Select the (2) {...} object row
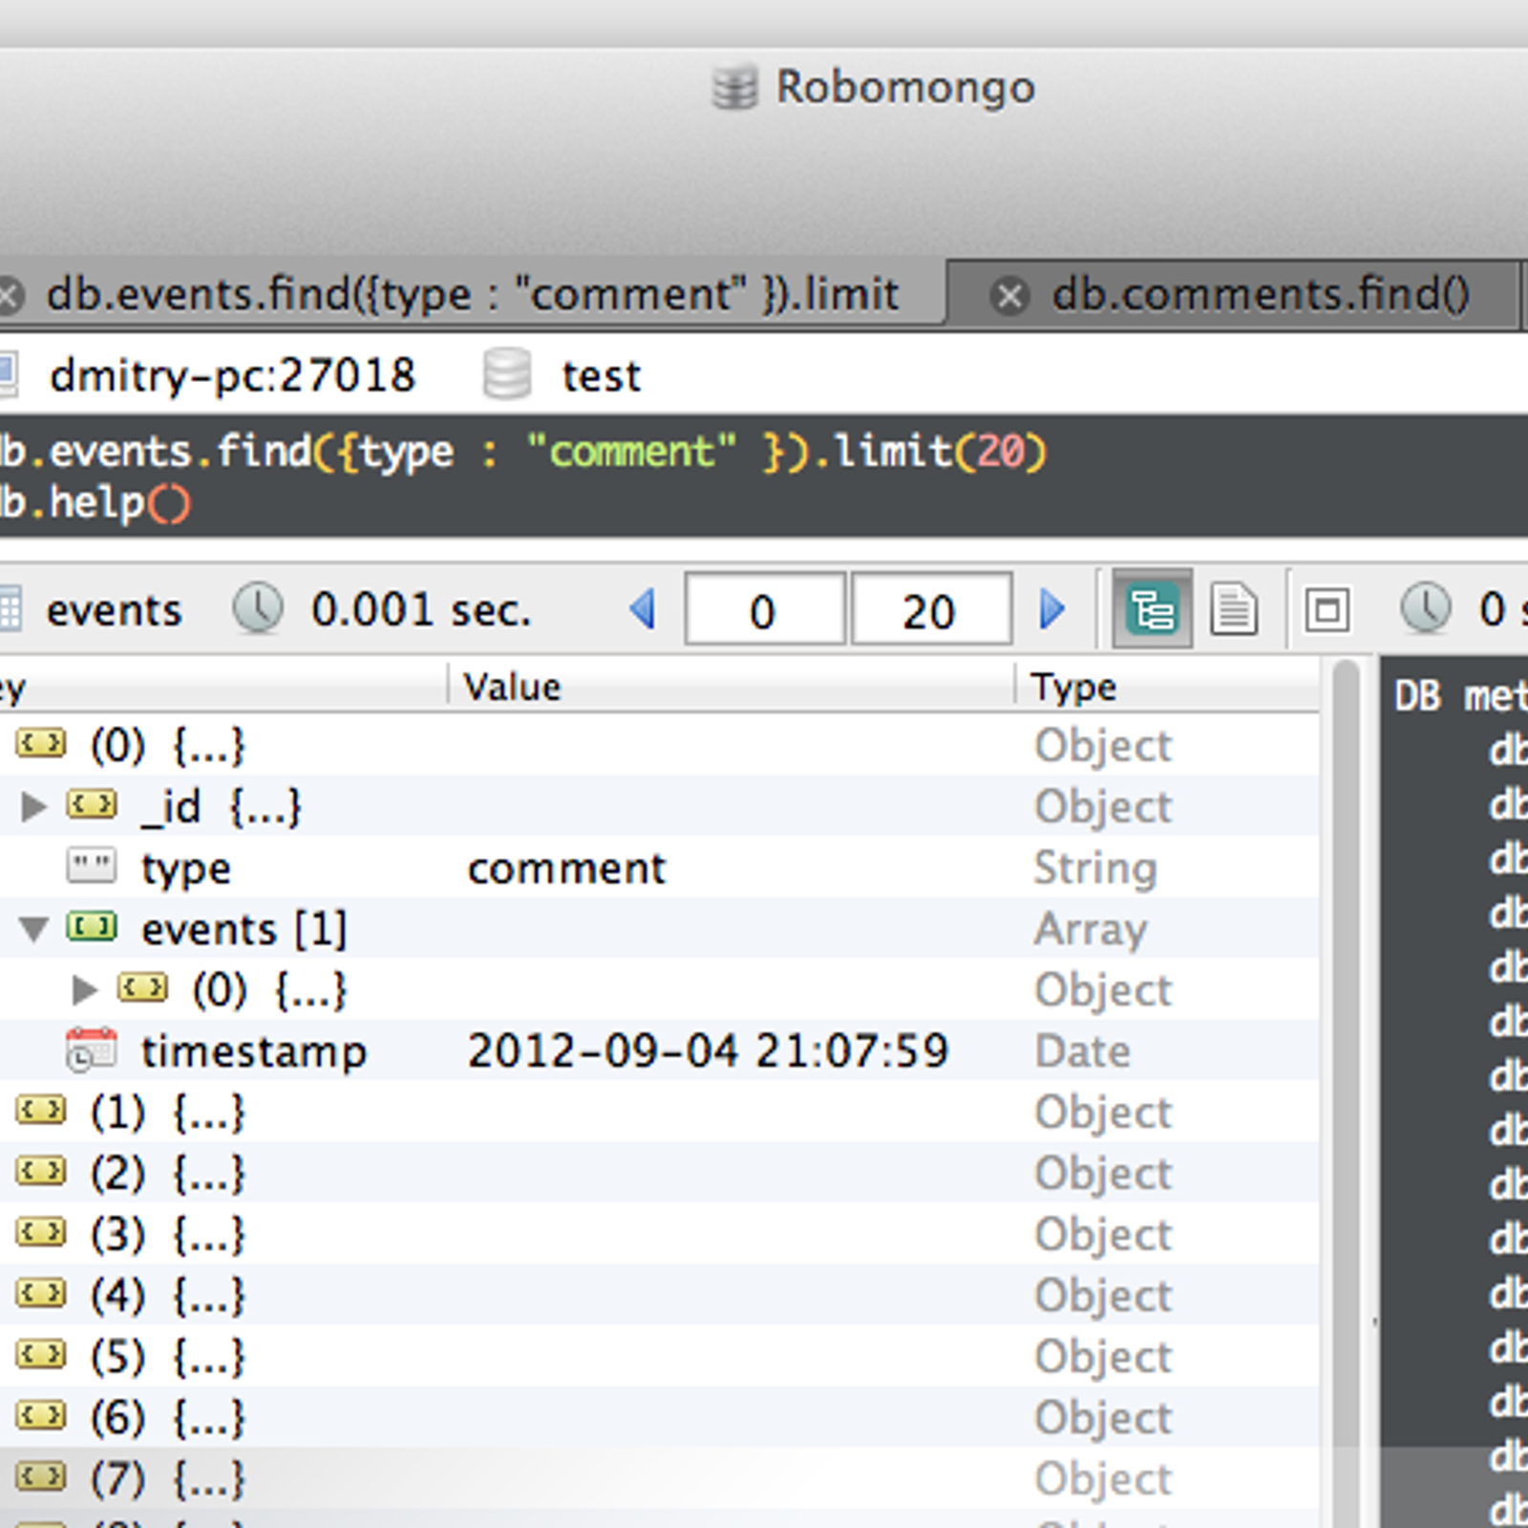1528x1528 pixels. coord(659,1173)
